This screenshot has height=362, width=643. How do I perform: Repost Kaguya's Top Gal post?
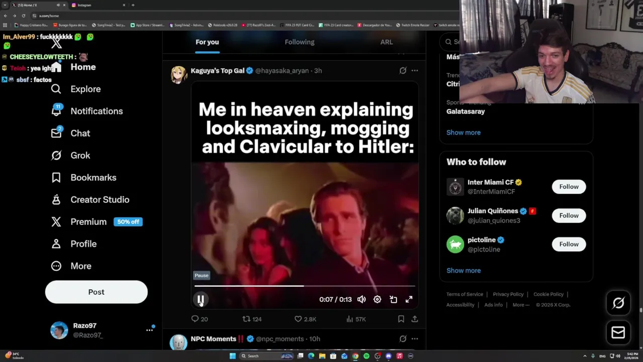[252, 319]
